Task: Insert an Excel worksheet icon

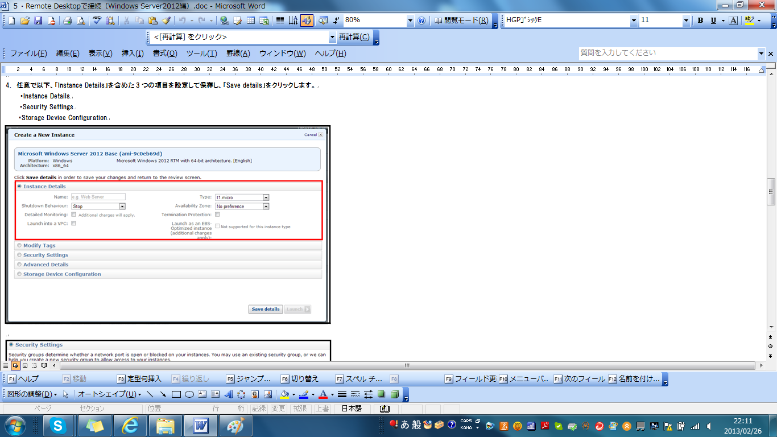Action: [x=264, y=20]
